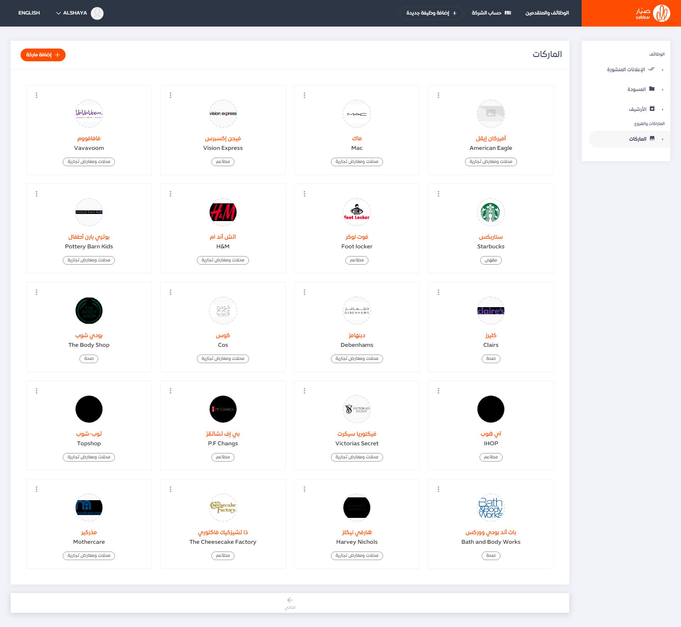Open options kebab menu for Starbucks card
Screen dimensions: 681x627
438,194
